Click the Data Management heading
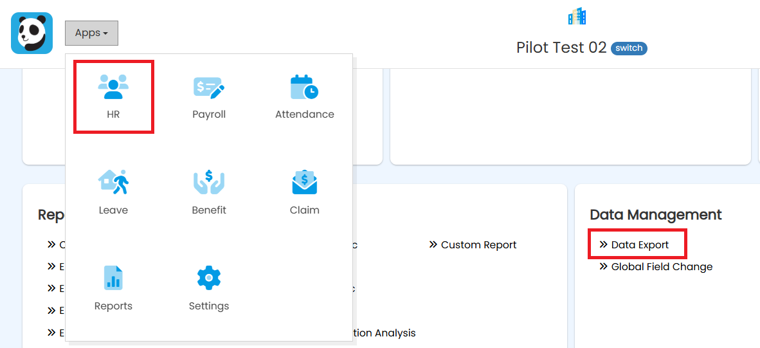Image resolution: width=760 pixels, height=348 pixels. 656,214
